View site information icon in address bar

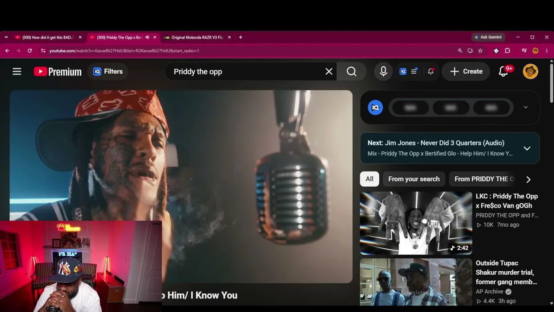(x=43, y=51)
